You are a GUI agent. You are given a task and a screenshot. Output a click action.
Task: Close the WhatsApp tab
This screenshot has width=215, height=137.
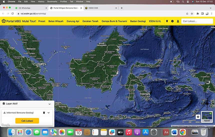(46, 8)
